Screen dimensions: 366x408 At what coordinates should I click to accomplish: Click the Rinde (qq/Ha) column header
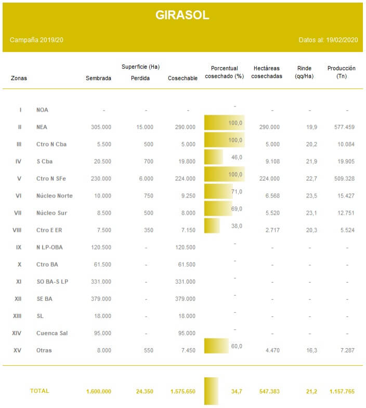304,72
